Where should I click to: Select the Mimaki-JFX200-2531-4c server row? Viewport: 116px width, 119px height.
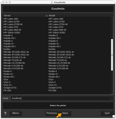[16, 52]
